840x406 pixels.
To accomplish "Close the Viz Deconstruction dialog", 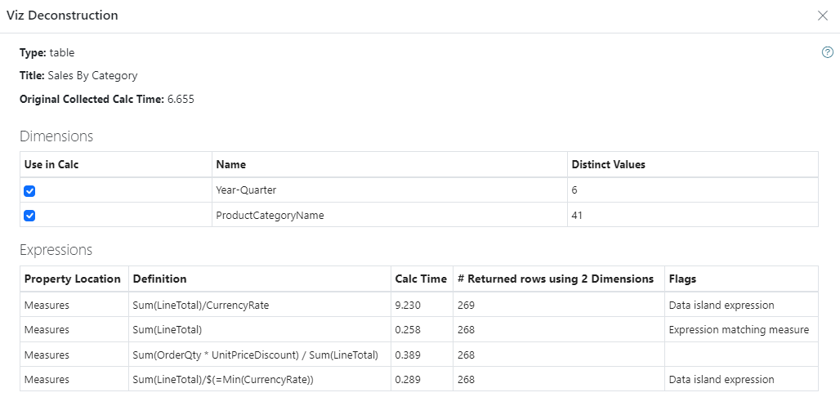I will pyautogui.click(x=823, y=16).
